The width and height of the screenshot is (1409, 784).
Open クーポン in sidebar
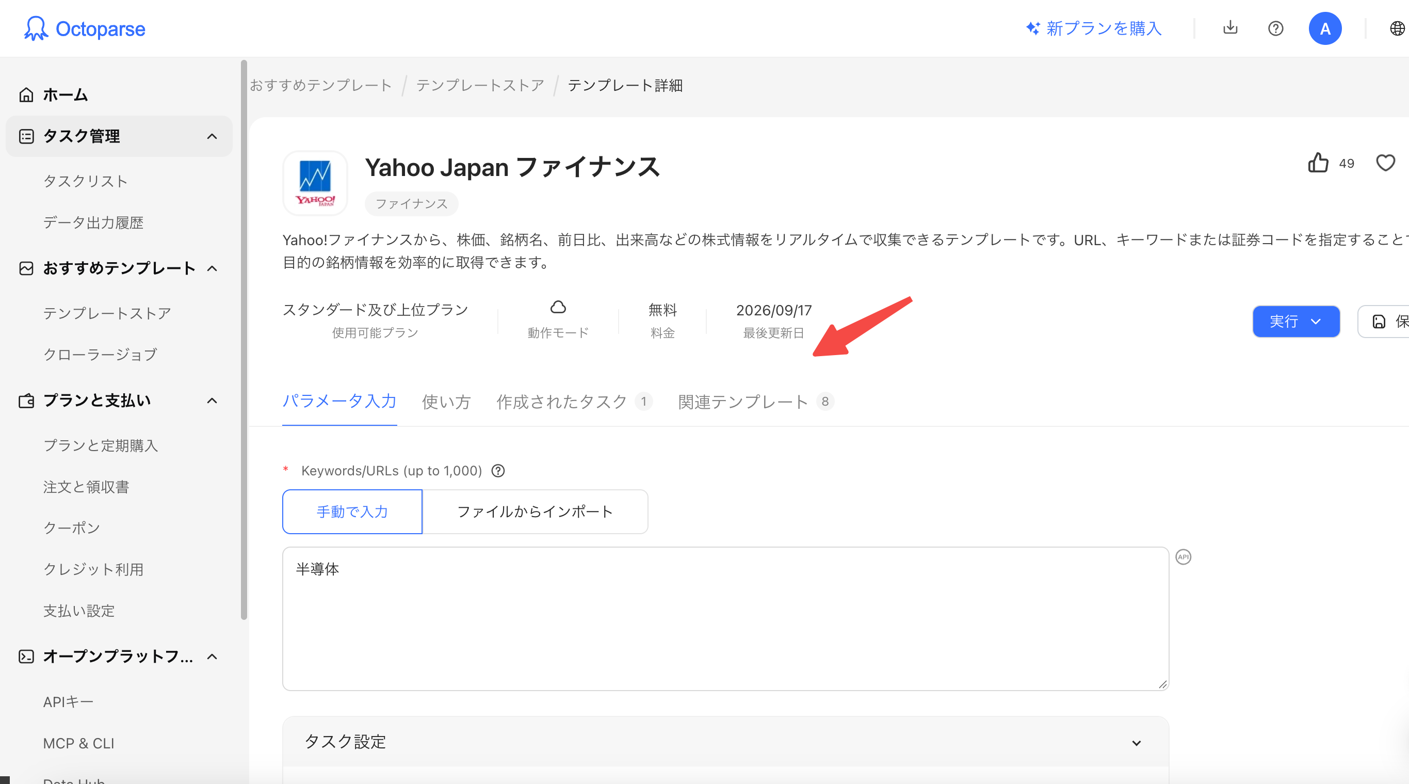coord(72,528)
